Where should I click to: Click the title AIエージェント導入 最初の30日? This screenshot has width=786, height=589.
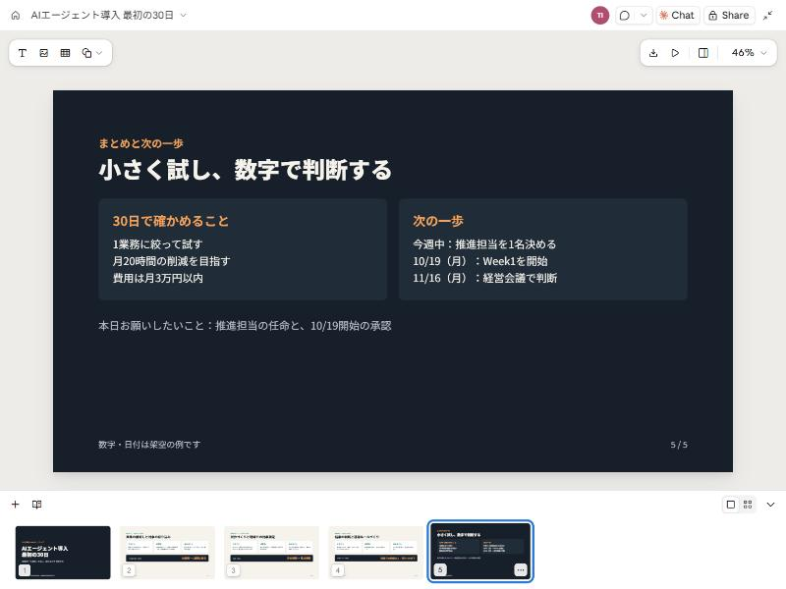pyautogui.click(x=102, y=15)
